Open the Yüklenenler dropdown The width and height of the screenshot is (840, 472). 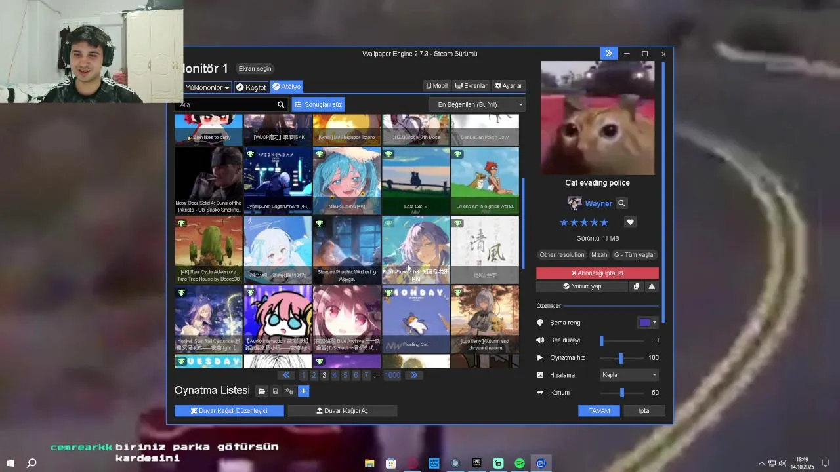pos(207,87)
